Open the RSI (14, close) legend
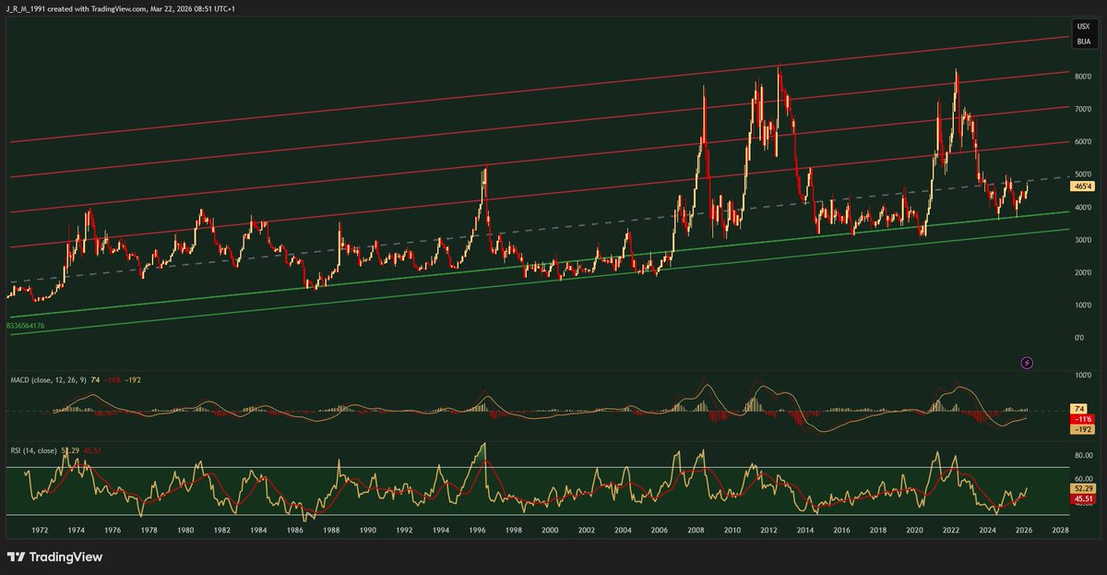The width and height of the screenshot is (1107, 575). [33, 449]
